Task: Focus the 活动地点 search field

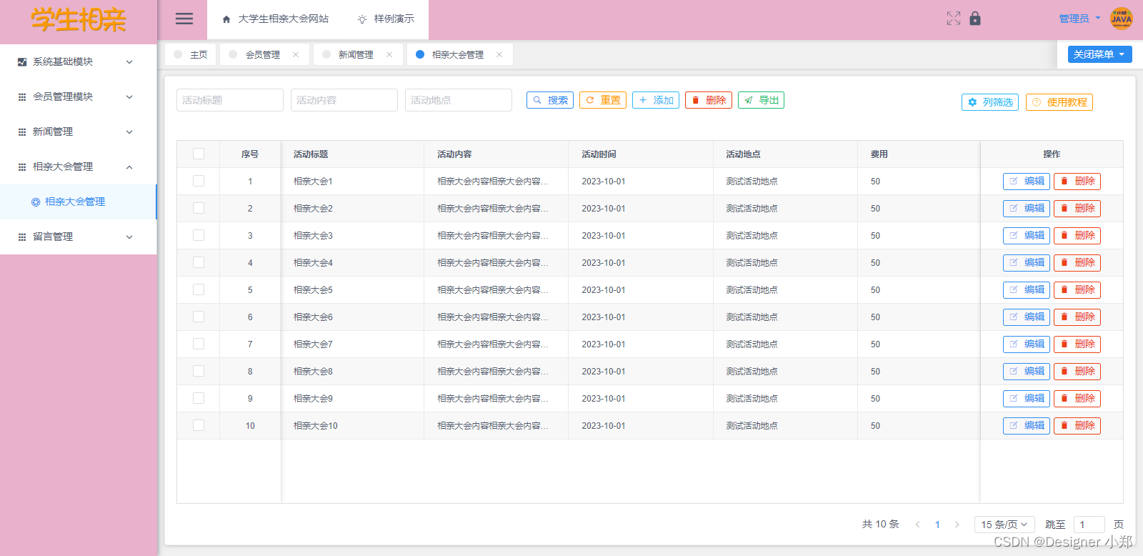Action: (x=459, y=100)
